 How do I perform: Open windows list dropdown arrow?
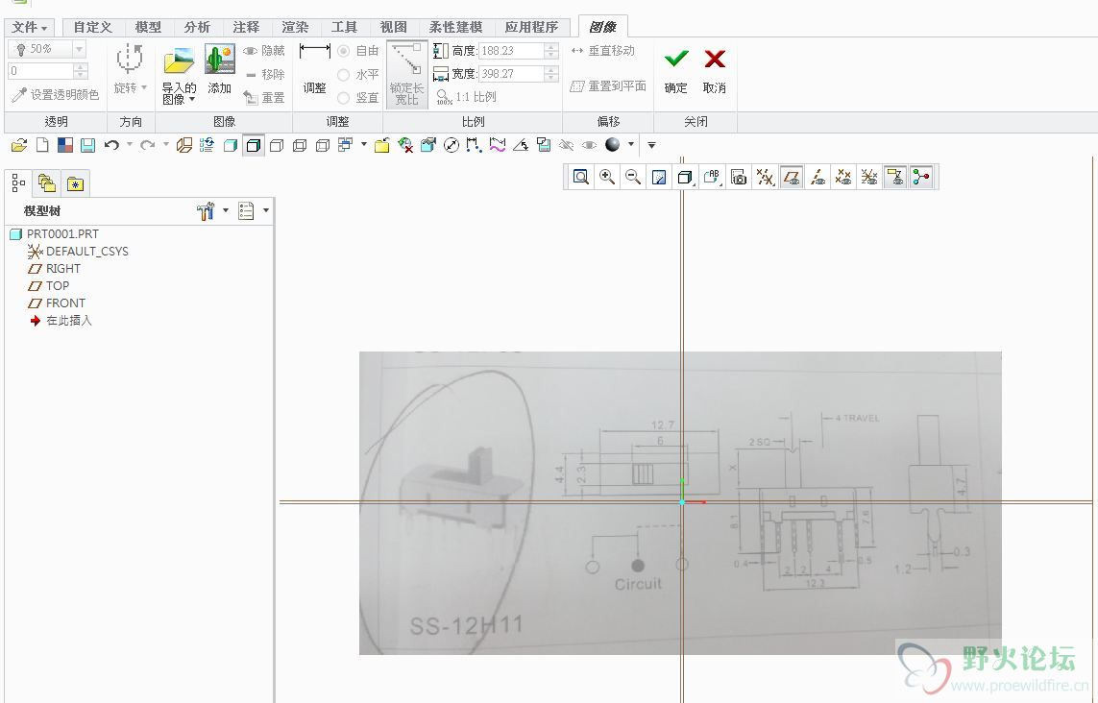click(x=363, y=145)
